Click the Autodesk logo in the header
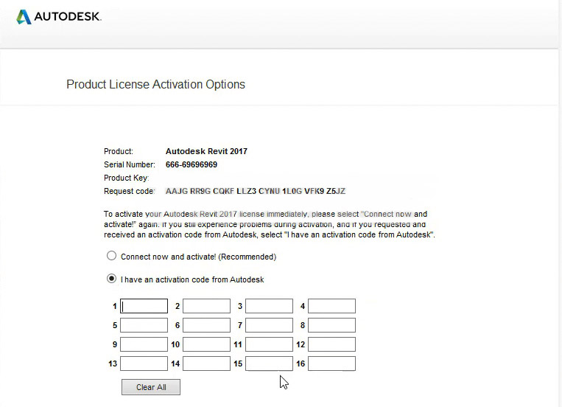The image size is (562, 407). (x=59, y=16)
